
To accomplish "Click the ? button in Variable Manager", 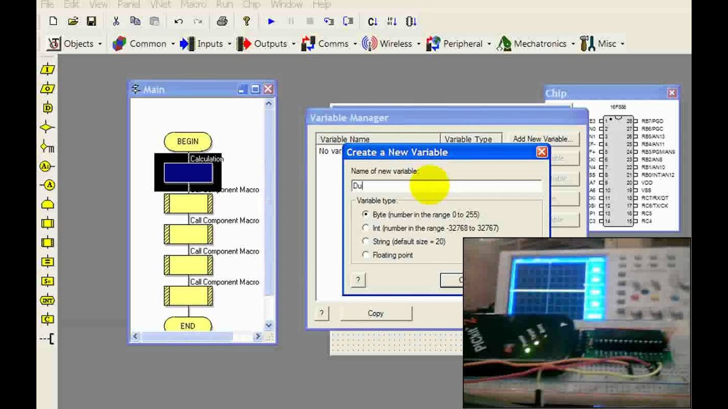I will pos(321,314).
